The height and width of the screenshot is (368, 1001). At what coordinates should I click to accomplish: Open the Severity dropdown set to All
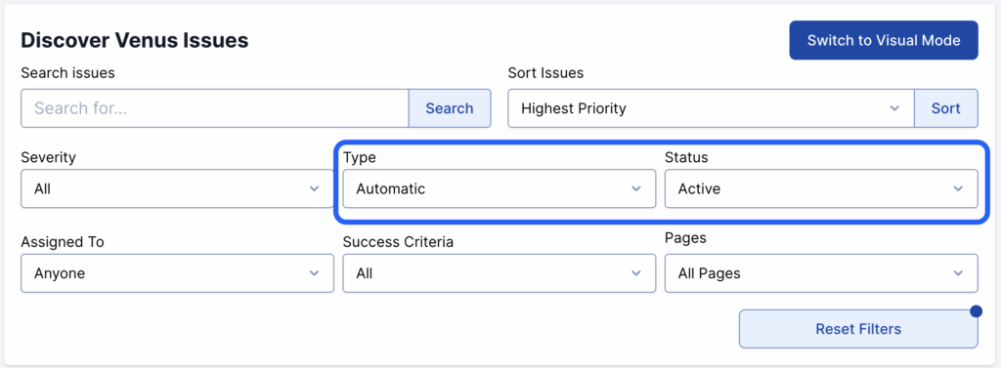[x=178, y=188]
